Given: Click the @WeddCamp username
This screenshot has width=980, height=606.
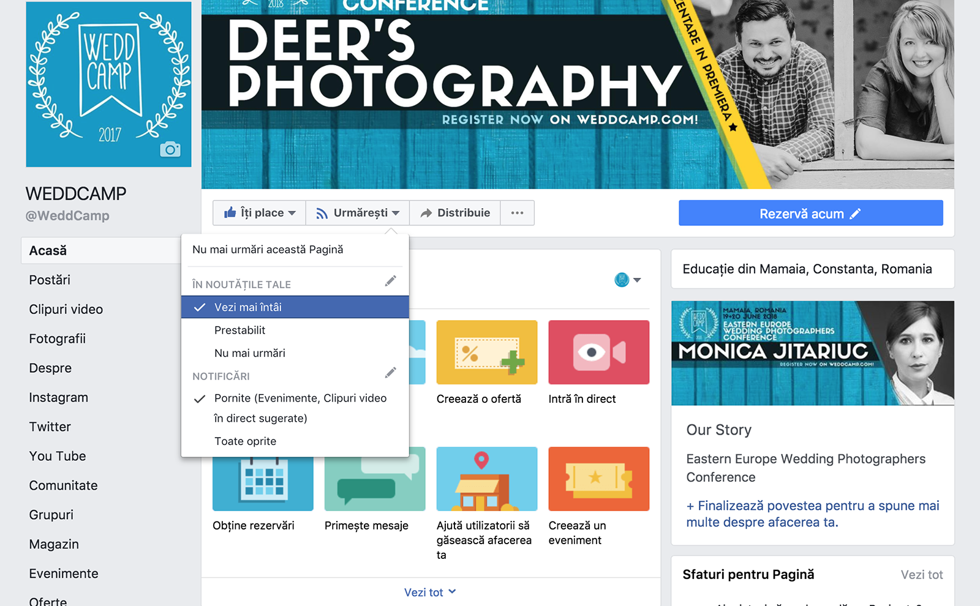Looking at the screenshot, I should [x=67, y=216].
